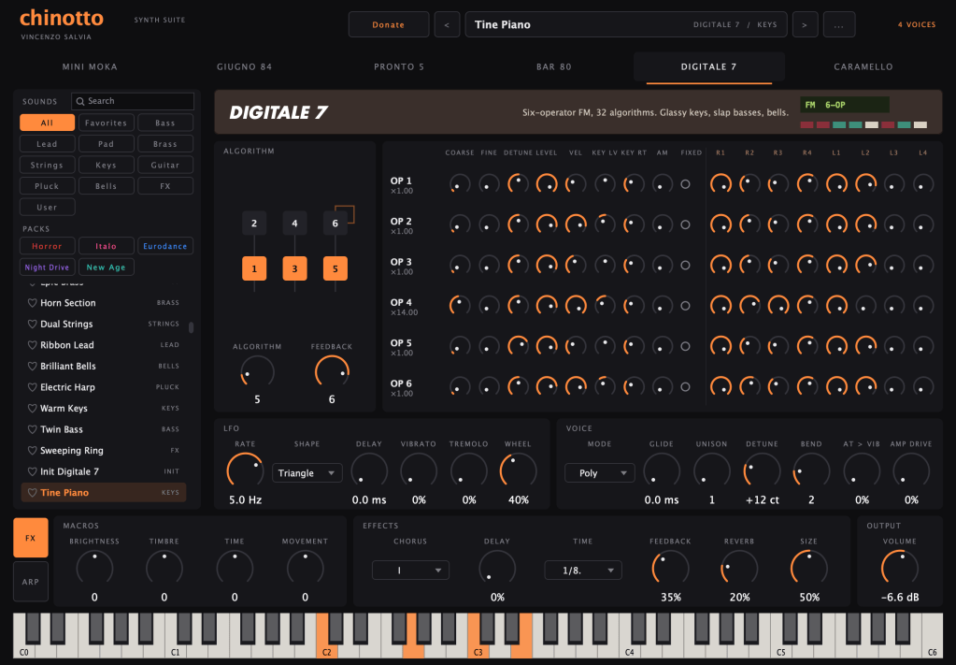Image resolution: width=956 pixels, height=665 pixels.
Task: Select the Night Drive pack
Action: 47,267
